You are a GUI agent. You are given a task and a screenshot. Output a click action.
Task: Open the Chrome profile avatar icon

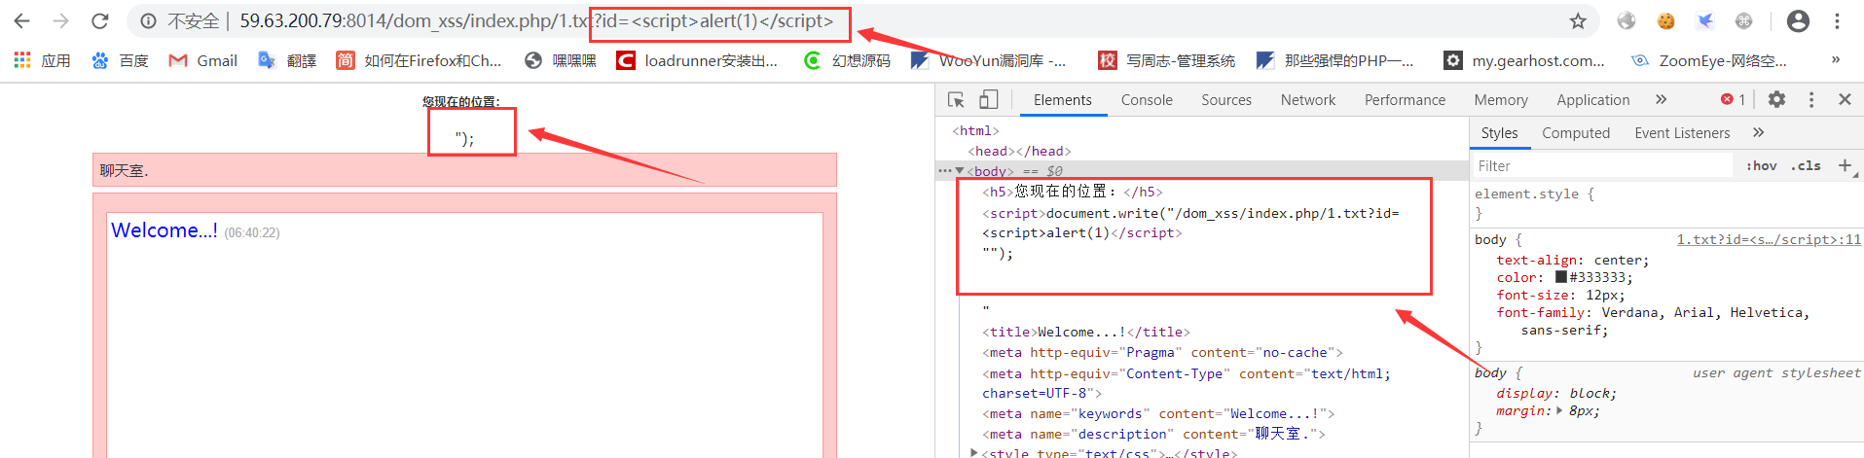(1798, 20)
